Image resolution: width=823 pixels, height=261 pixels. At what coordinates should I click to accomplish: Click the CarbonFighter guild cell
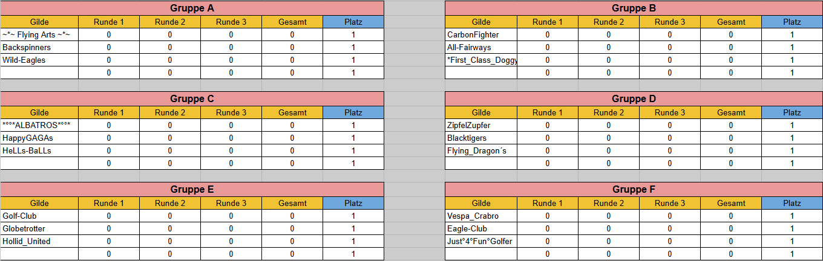click(481, 35)
